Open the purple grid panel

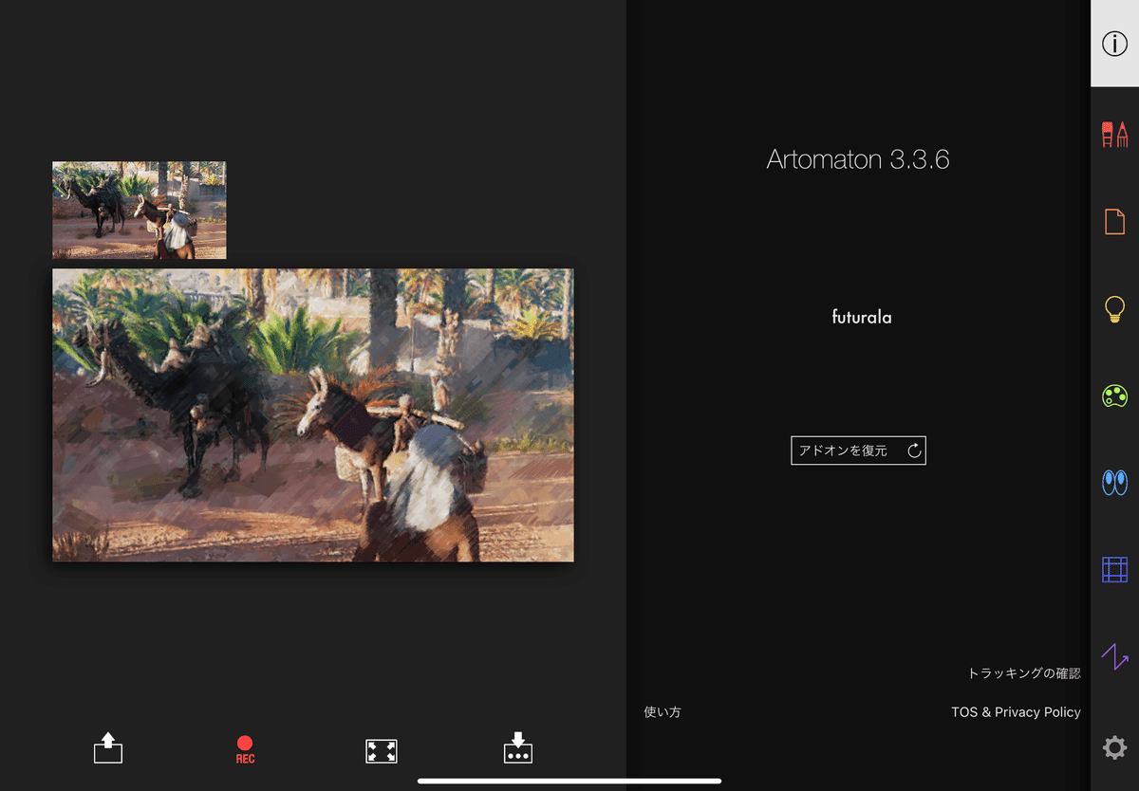point(1114,569)
